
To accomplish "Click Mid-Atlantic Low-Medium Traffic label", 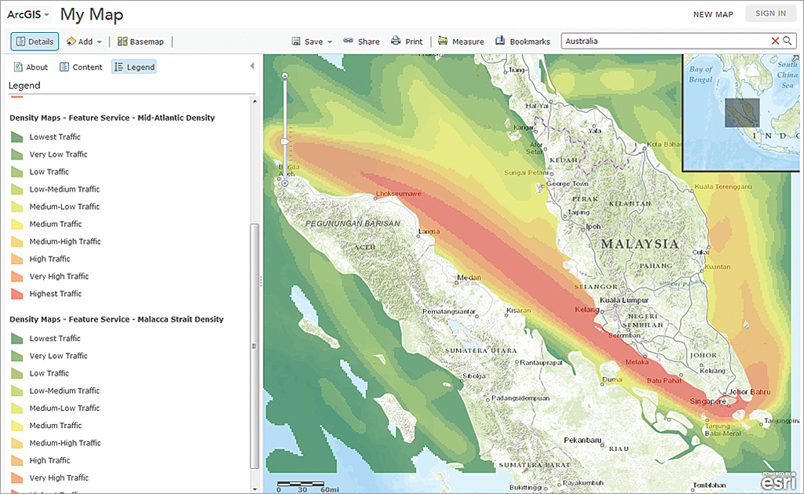I will point(64,189).
